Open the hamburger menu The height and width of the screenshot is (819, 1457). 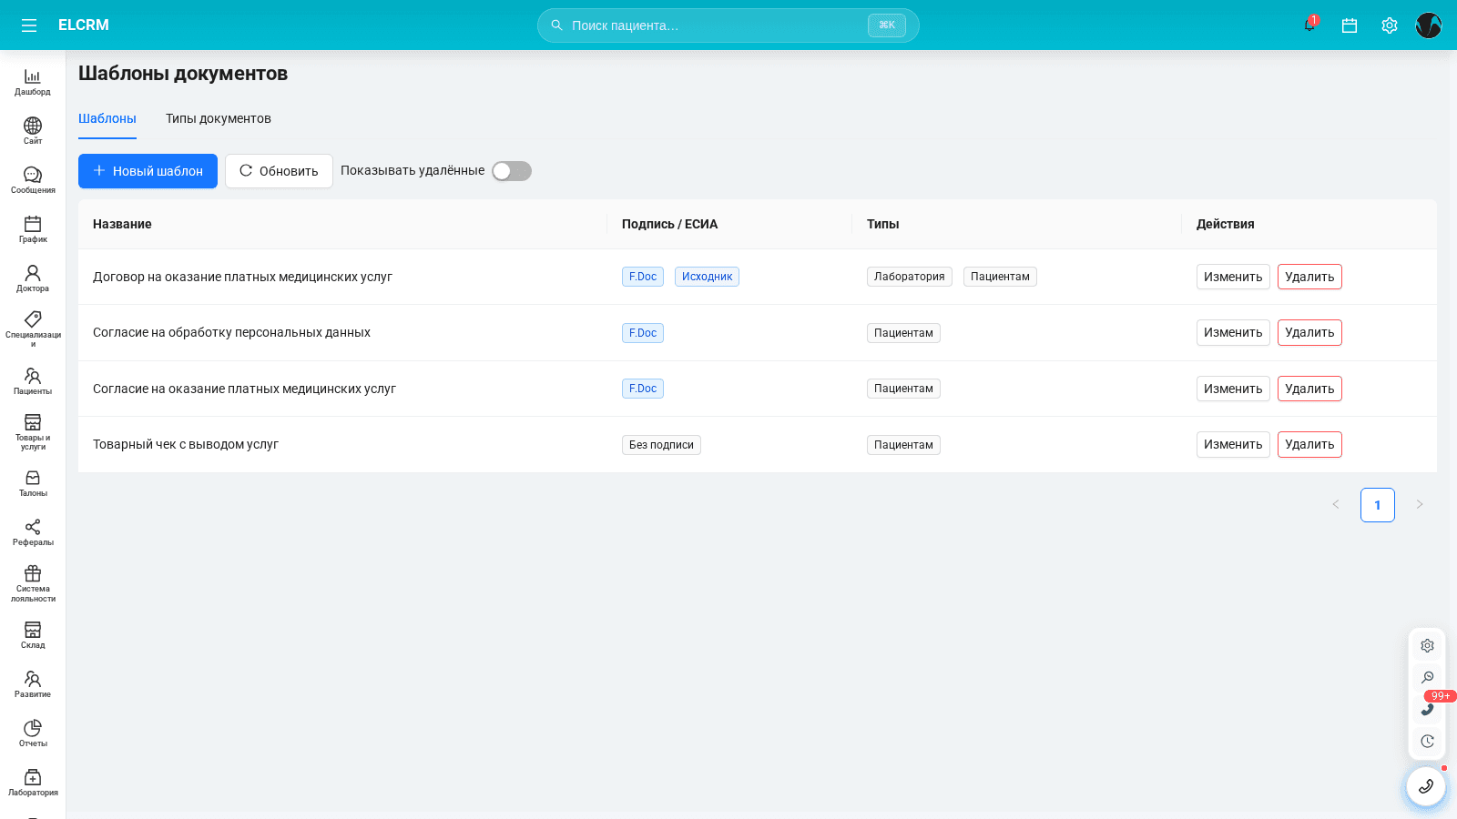(x=29, y=25)
